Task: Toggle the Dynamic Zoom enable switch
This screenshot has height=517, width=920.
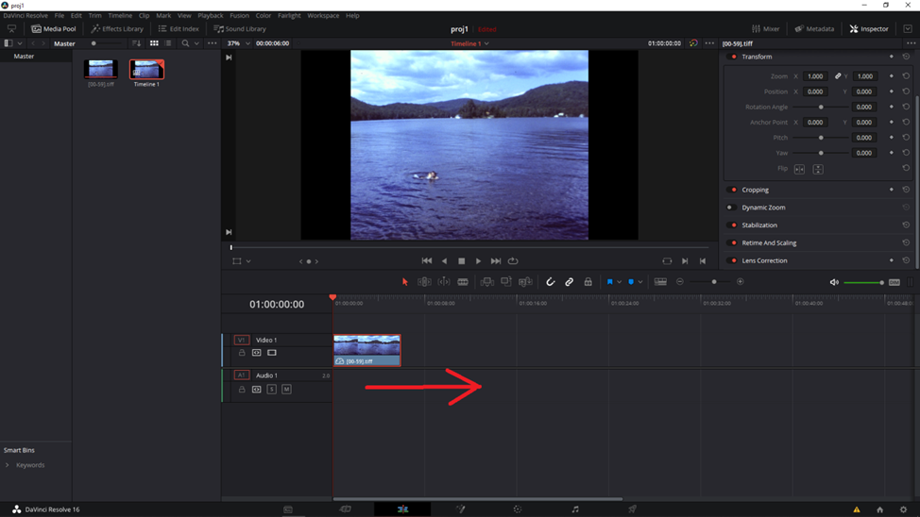Action: [732, 208]
